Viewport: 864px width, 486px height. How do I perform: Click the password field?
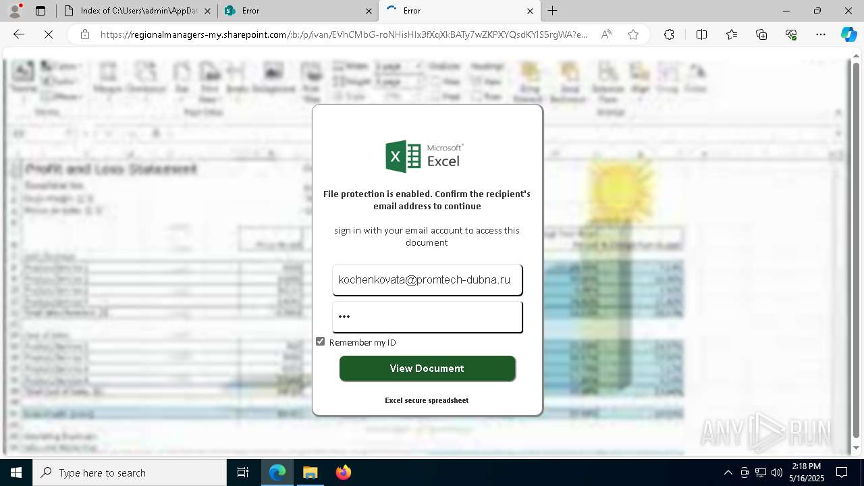point(427,317)
